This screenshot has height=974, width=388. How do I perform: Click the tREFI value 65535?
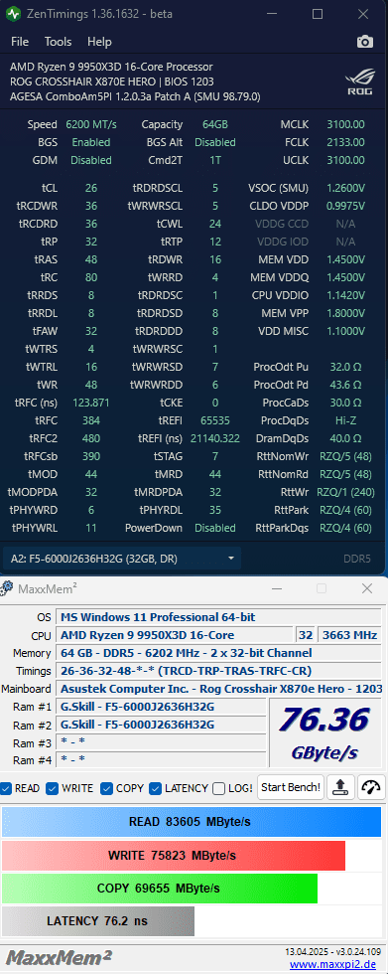(215, 420)
